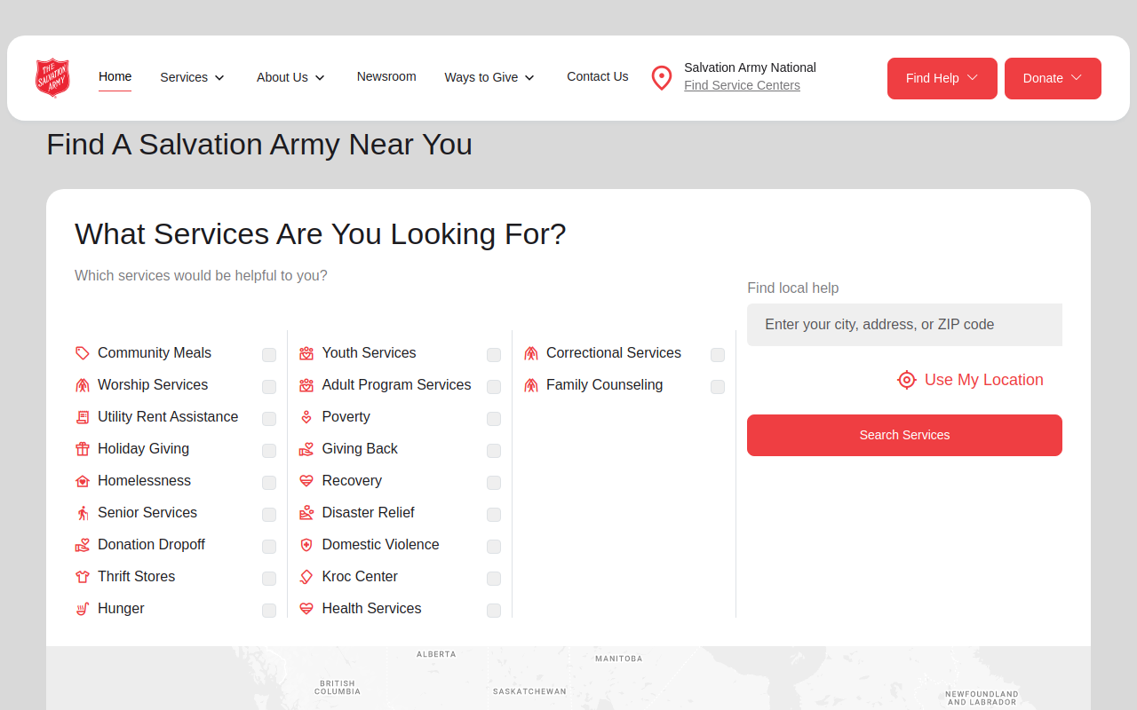Viewport: 1137px width, 710px height.
Task: Click the About Us nav label
Action: (282, 78)
